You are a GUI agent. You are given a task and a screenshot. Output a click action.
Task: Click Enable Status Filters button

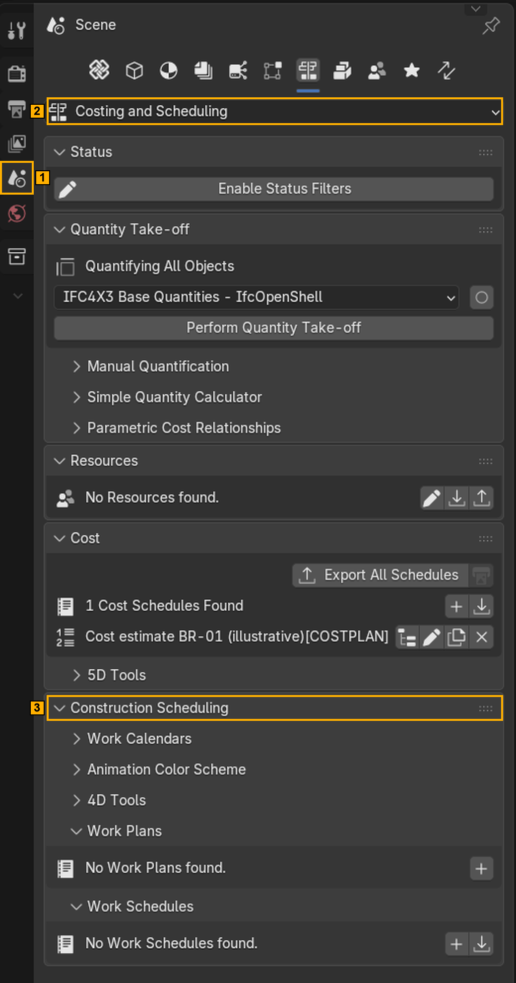(x=274, y=189)
